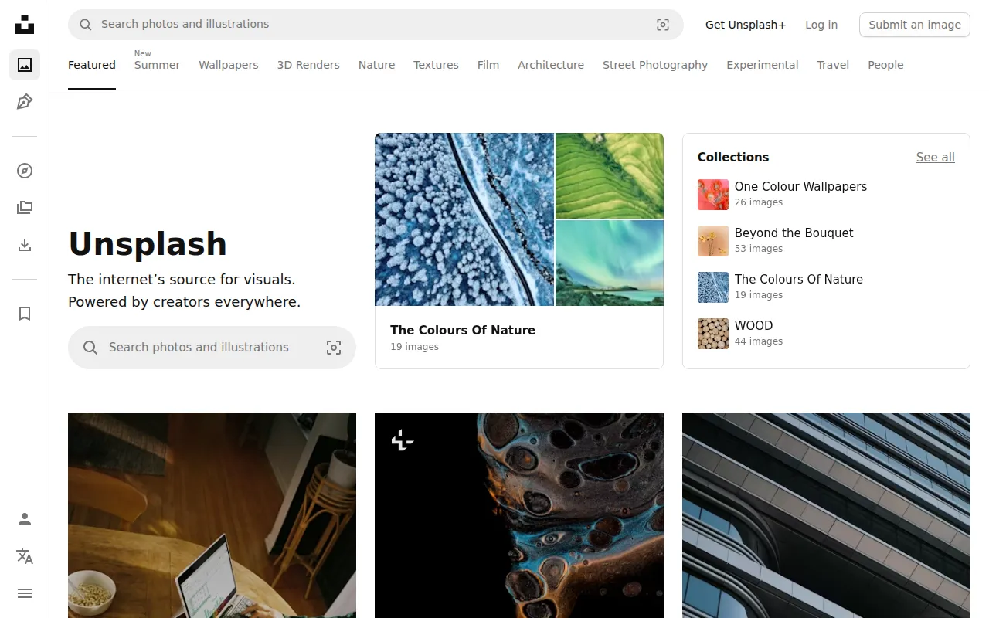989x618 pixels.
Task: Click visual search icon in top search bar
Action: click(663, 25)
